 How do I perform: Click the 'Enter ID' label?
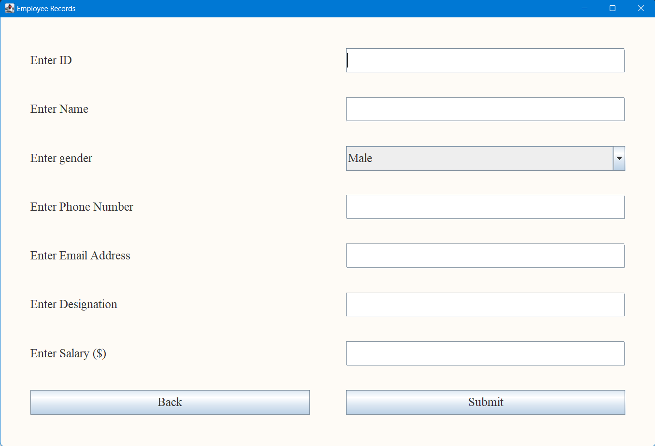coord(51,60)
